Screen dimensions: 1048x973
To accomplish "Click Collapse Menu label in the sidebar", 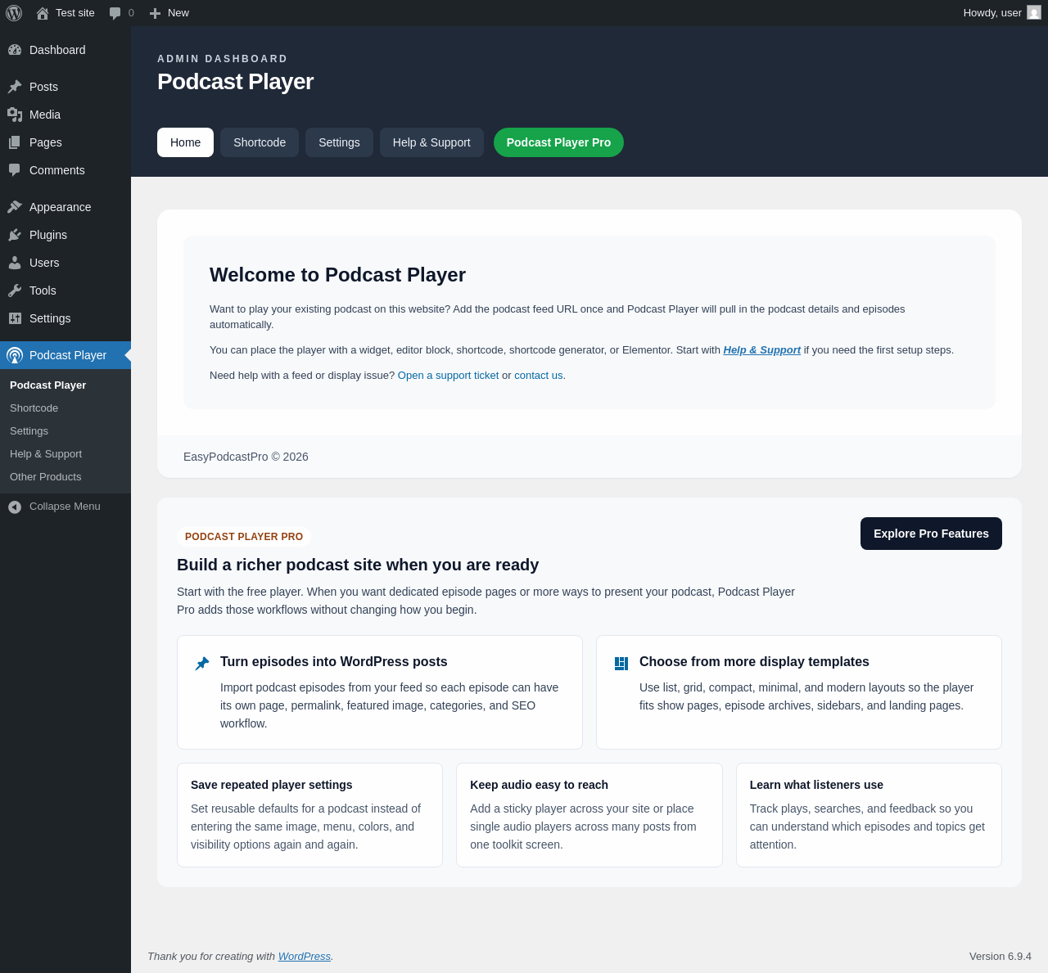I will click(65, 507).
